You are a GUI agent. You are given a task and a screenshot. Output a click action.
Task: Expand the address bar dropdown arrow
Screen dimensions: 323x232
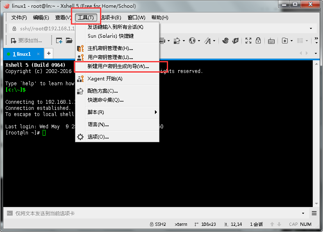[311, 28]
